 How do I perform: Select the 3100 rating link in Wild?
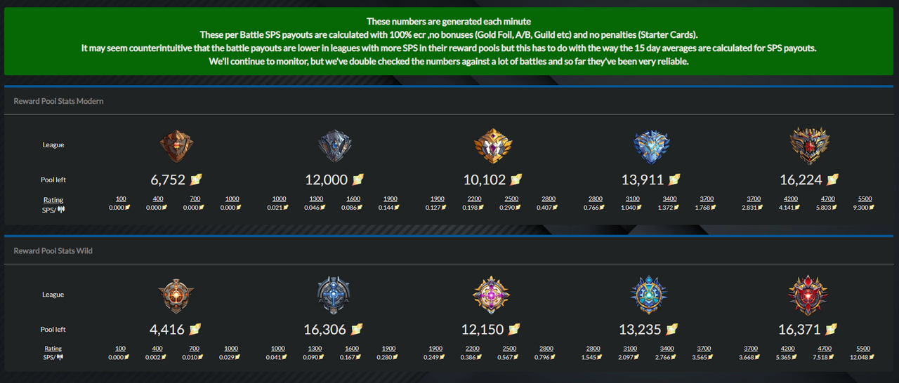631,349
